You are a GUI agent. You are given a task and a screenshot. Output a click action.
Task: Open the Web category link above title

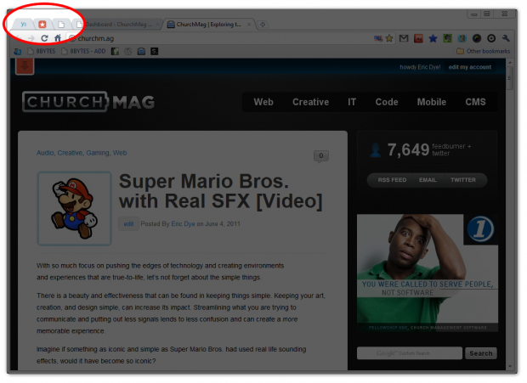click(x=120, y=153)
